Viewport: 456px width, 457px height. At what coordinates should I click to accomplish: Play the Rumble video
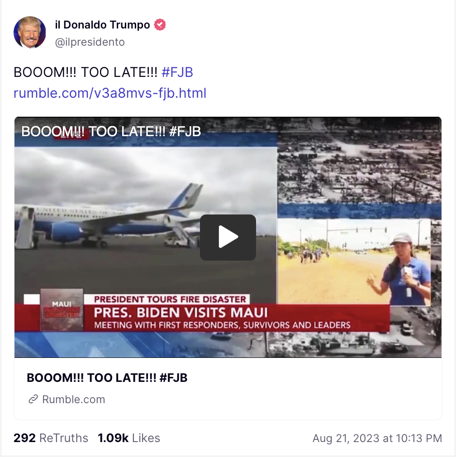click(228, 237)
